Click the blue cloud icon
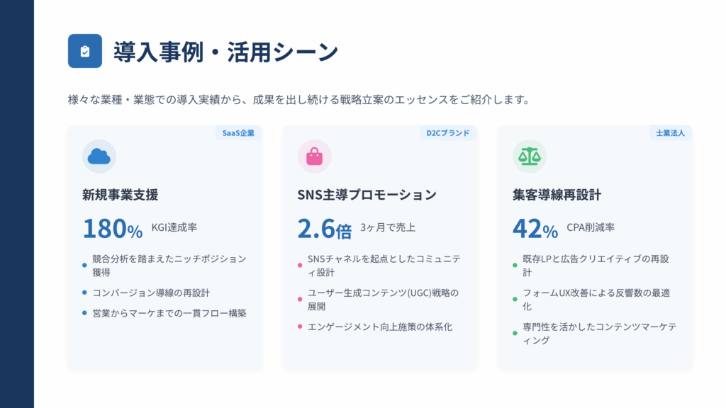The width and height of the screenshot is (726, 408). (99, 157)
